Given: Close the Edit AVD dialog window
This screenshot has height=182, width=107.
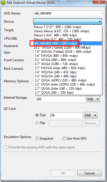Looking at the screenshot, I should [99, 2].
